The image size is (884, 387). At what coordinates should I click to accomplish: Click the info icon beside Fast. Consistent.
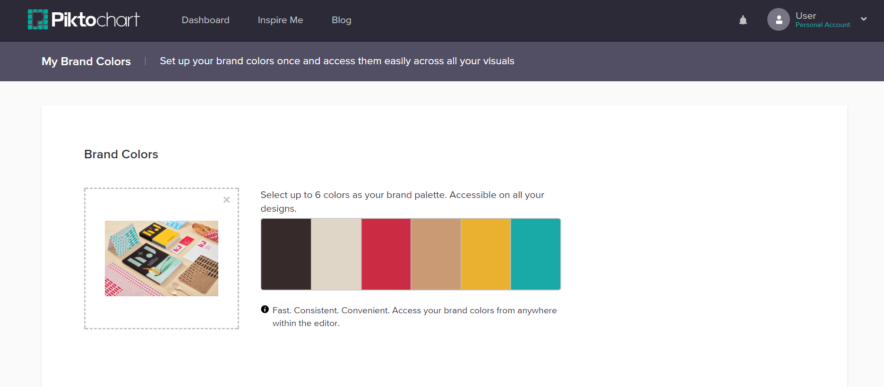(x=265, y=310)
